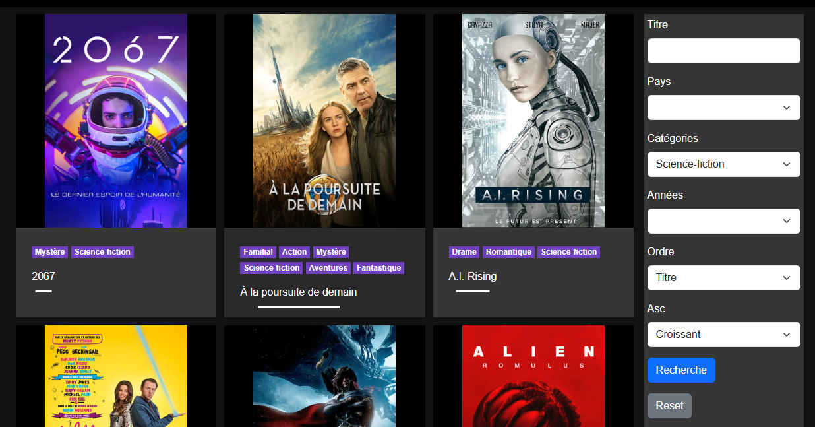Open the À la poursuite de demain poster
This screenshot has width=815, height=427.
click(324, 121)
